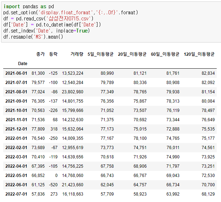Click the 거래량 value 13,523,224
The image size is (221, 202).
coord(72,73)
